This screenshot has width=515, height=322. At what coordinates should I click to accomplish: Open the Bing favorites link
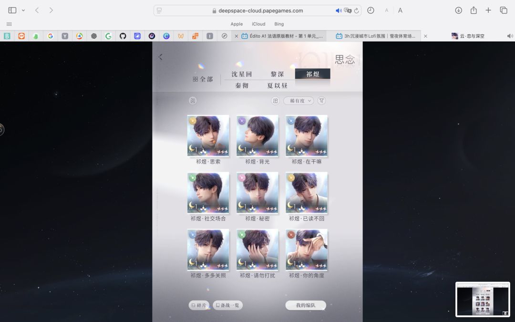pos(279,24)
